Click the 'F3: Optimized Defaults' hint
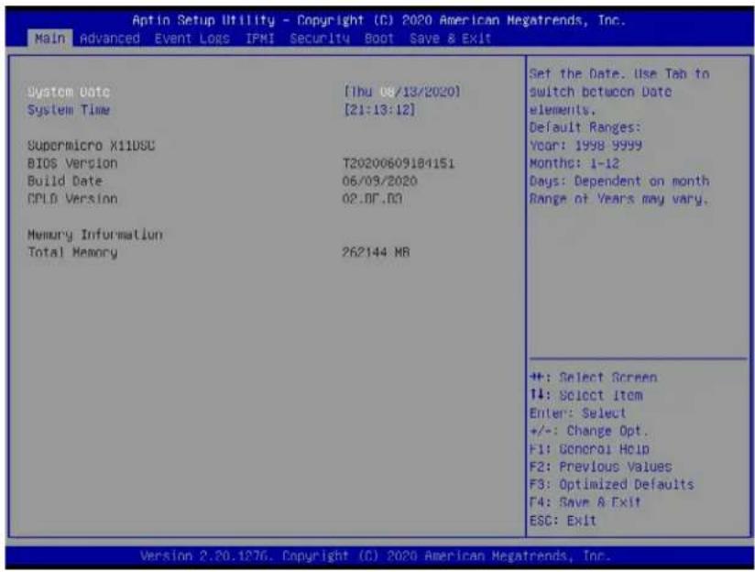755x572 pixels. (x=611, y=485)
